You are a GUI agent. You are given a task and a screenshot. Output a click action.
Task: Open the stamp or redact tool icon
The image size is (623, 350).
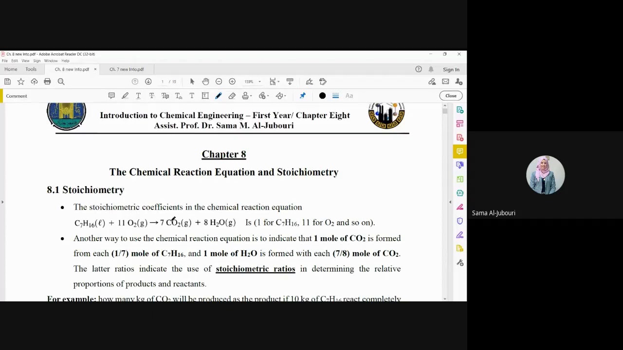pos(323,82)
